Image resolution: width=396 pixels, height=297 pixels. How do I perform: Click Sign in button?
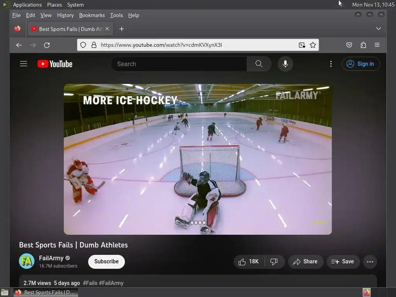[361, 64]
